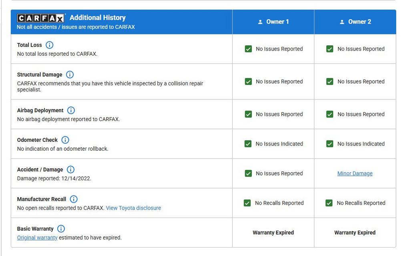This screenshot has height=256, width=410.
Task: Open the Manufacturer Recall info icon
Action: tap(74, 199)
